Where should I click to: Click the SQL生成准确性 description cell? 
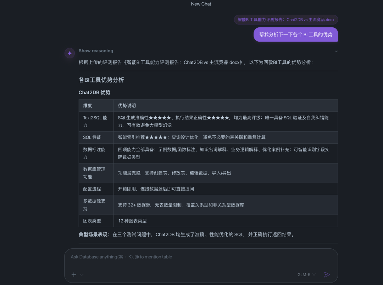pyautogui.click(x=226, y=122)
